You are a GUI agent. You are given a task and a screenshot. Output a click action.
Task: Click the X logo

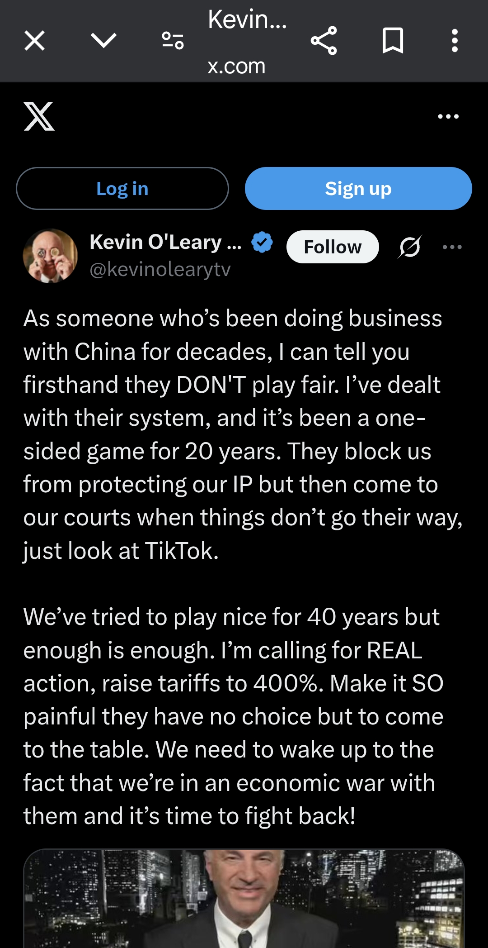click(39, 116)
